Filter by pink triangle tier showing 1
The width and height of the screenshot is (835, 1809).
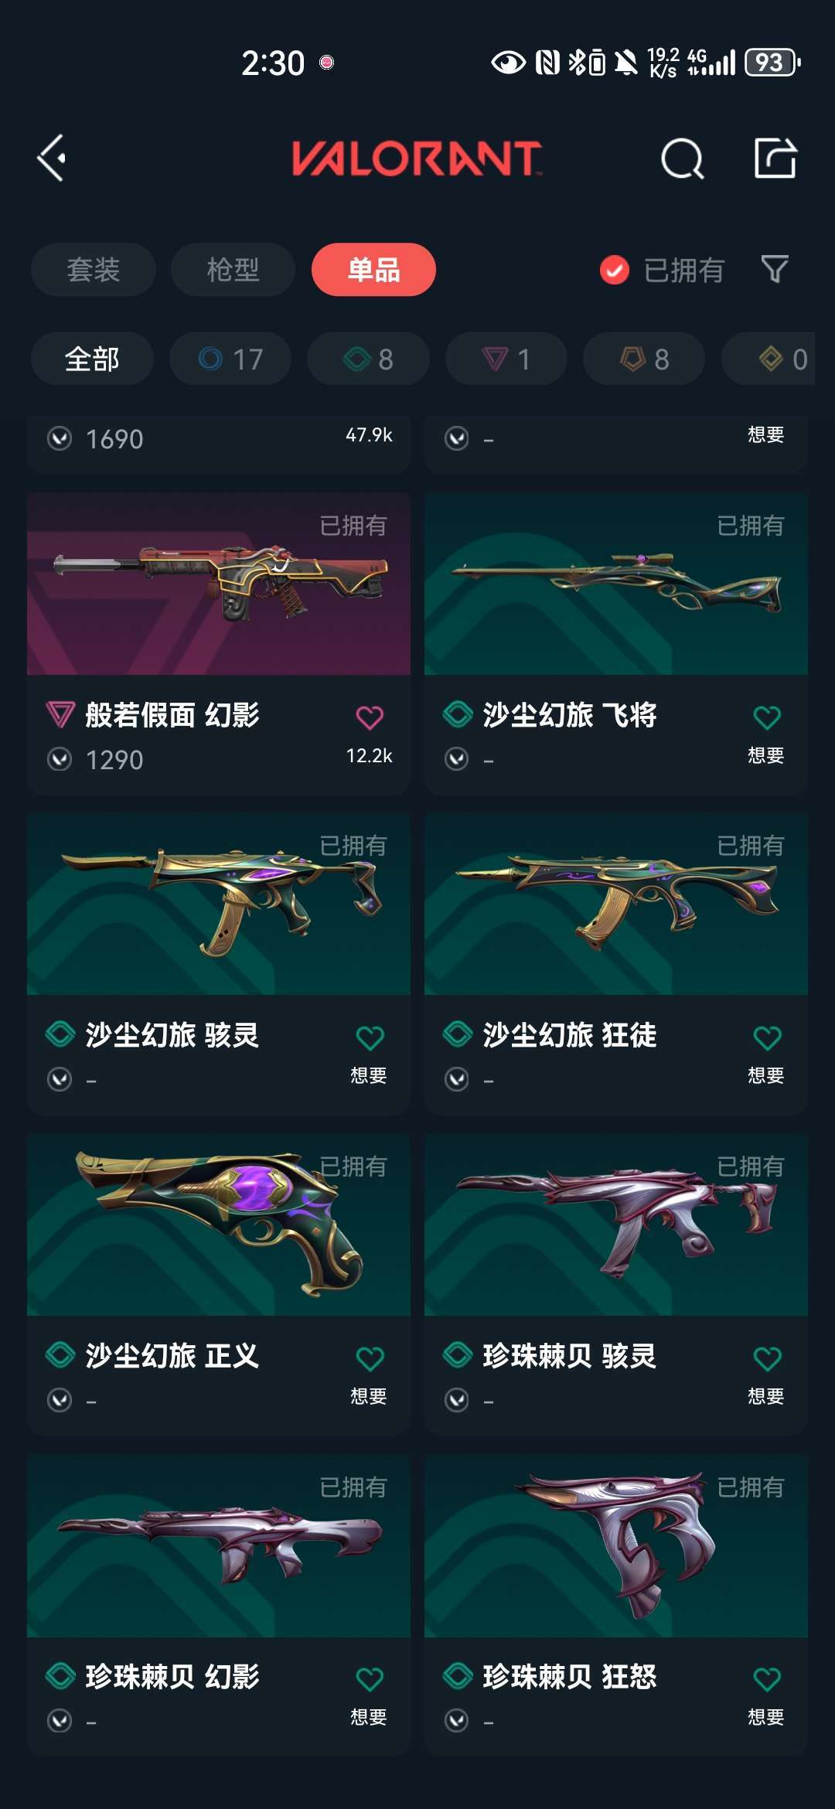click(x=506, y=359)
